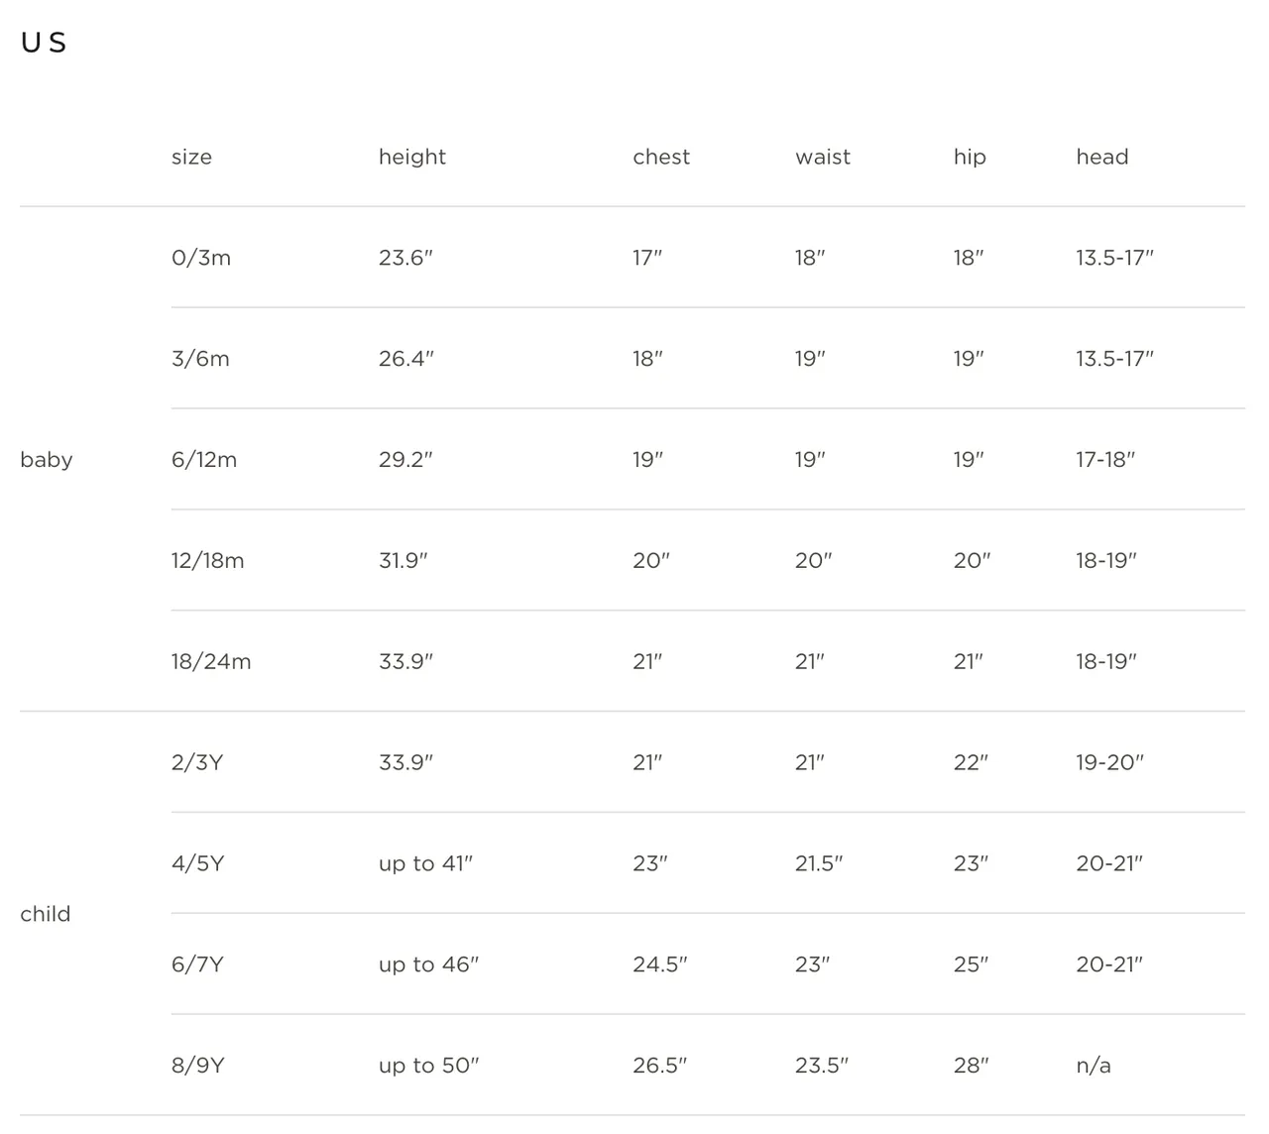The width and height of the screenshot is (1269, 1134).
Task: Select the size column header
Action: pyautogui.click(x=191, y=157)
